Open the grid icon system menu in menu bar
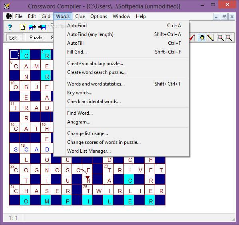Image resolution: width=239 pixels, height=225 pixels. 9,16
